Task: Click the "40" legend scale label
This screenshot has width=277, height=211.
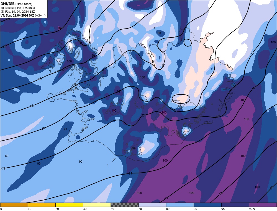Action: click(x=112, y=209)
